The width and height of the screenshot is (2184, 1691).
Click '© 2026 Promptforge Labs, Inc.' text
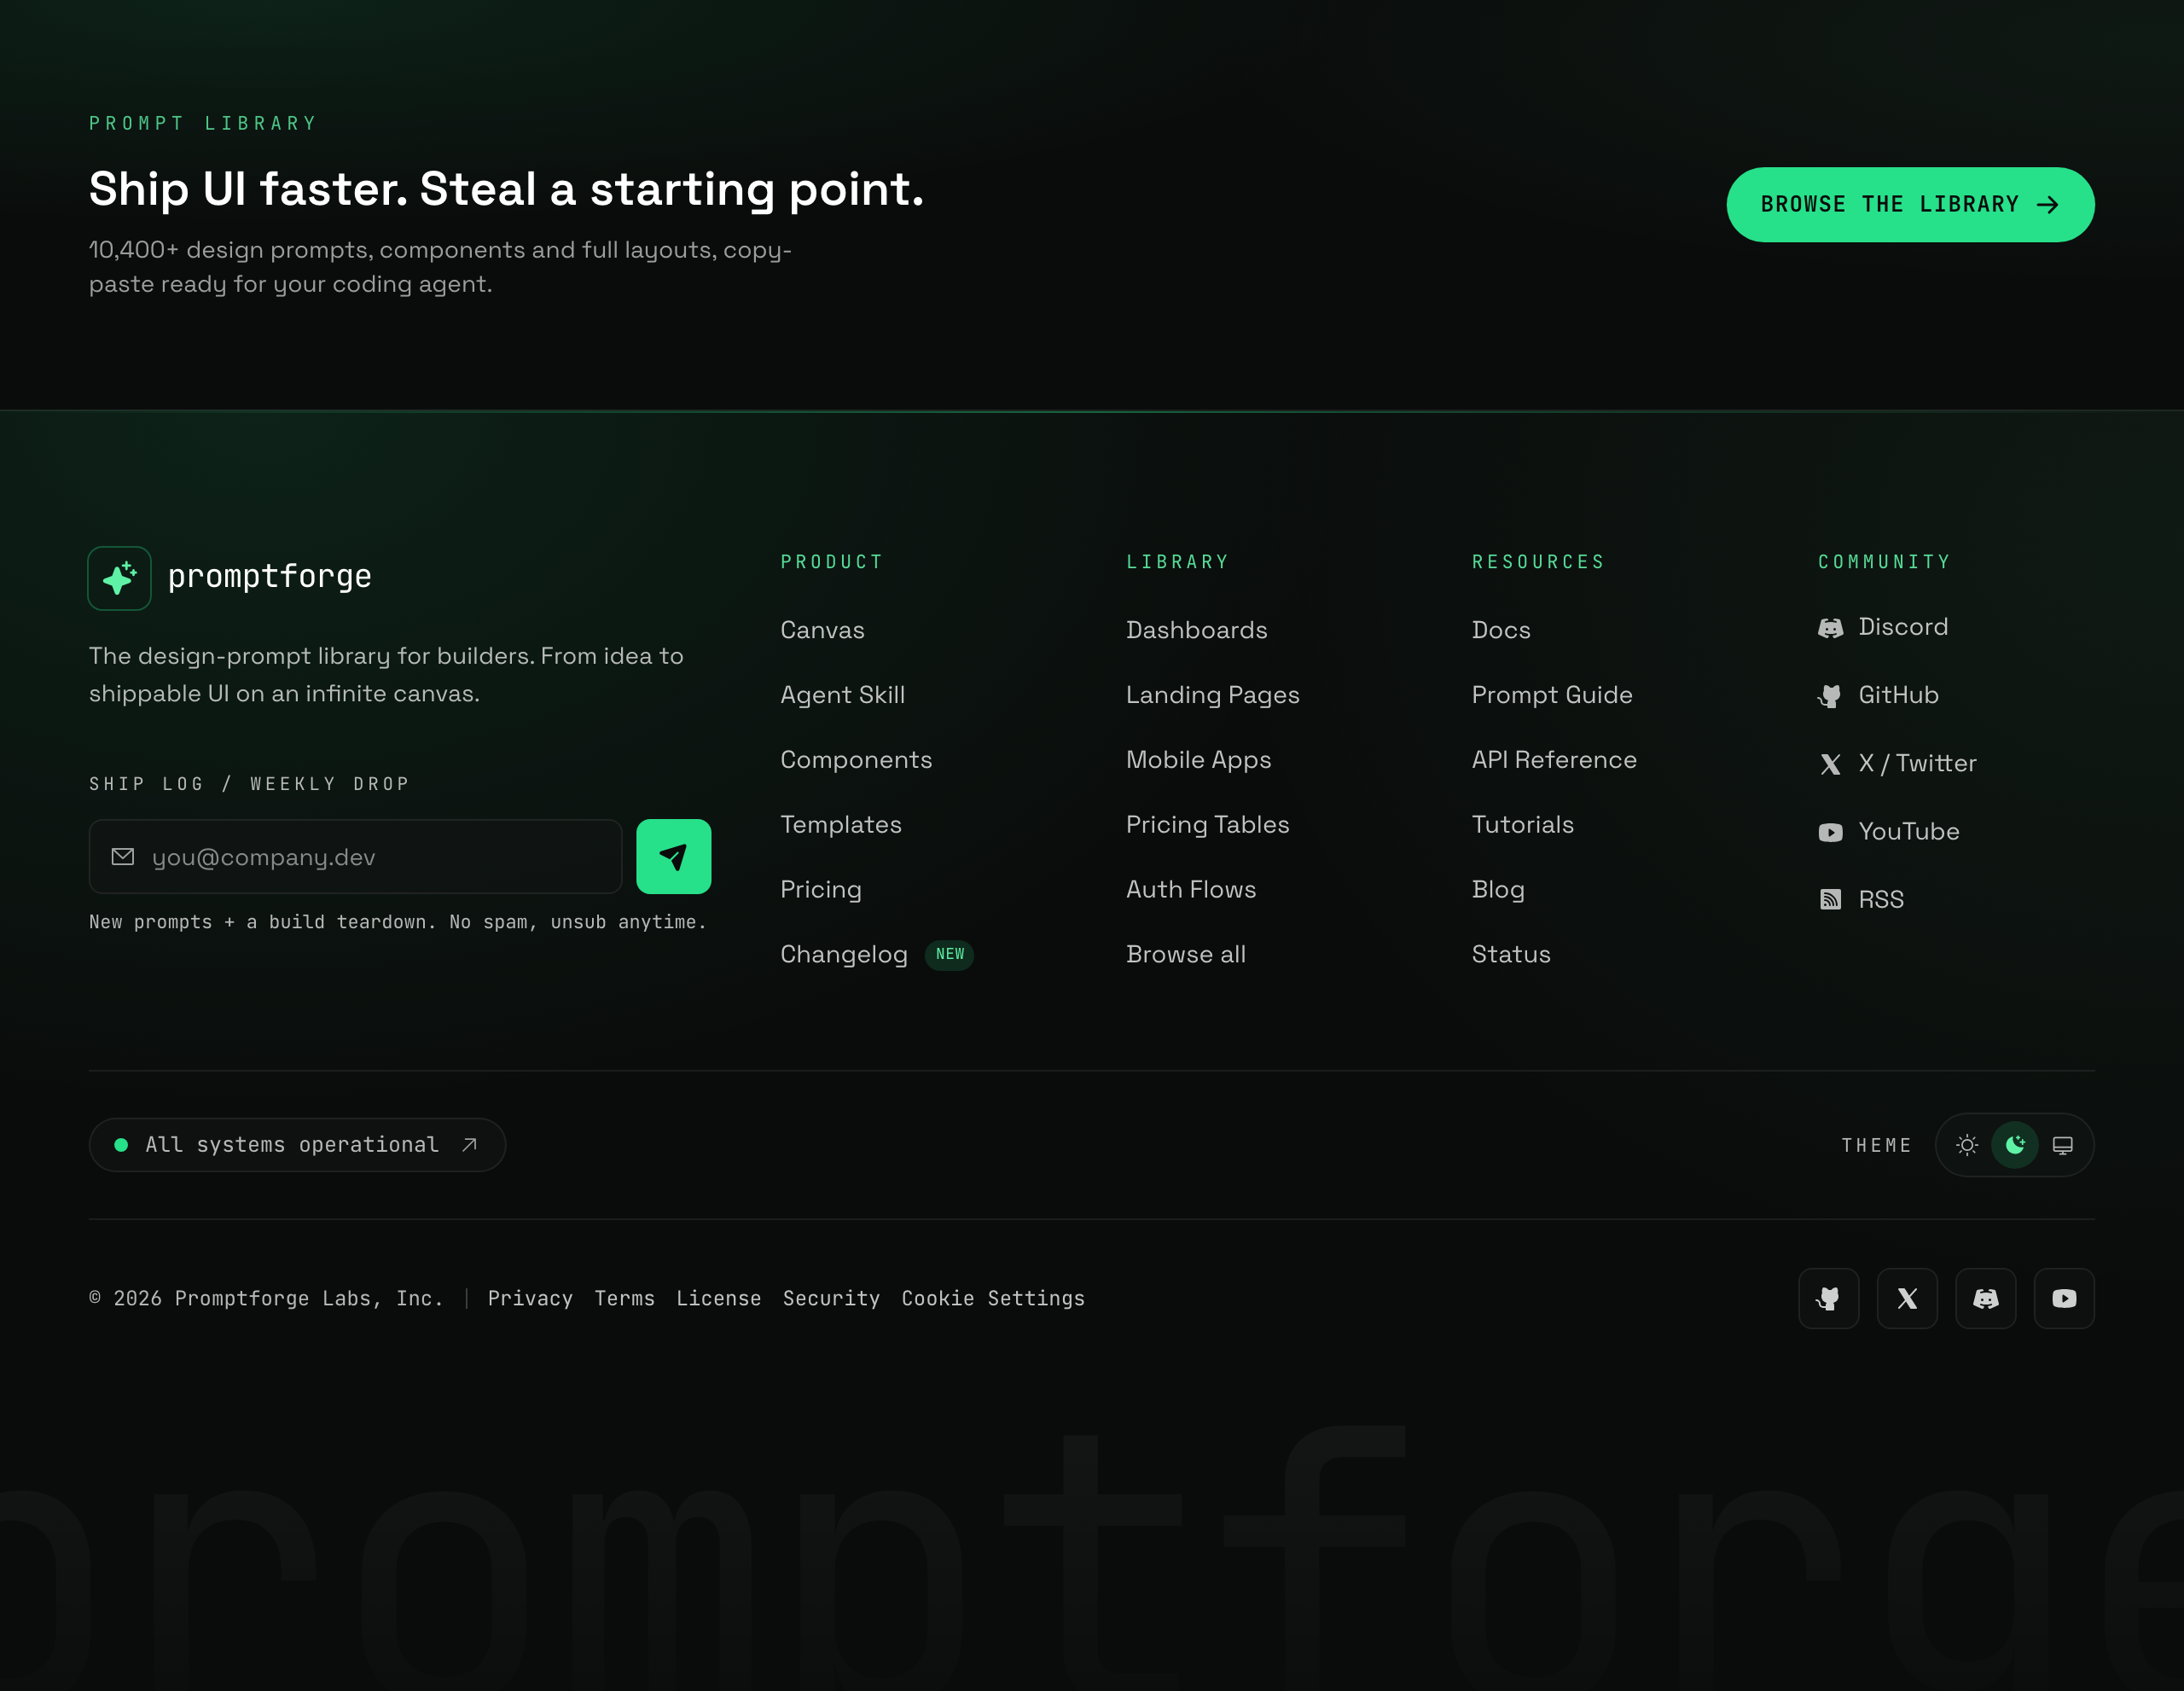[x=265, y=1298]
